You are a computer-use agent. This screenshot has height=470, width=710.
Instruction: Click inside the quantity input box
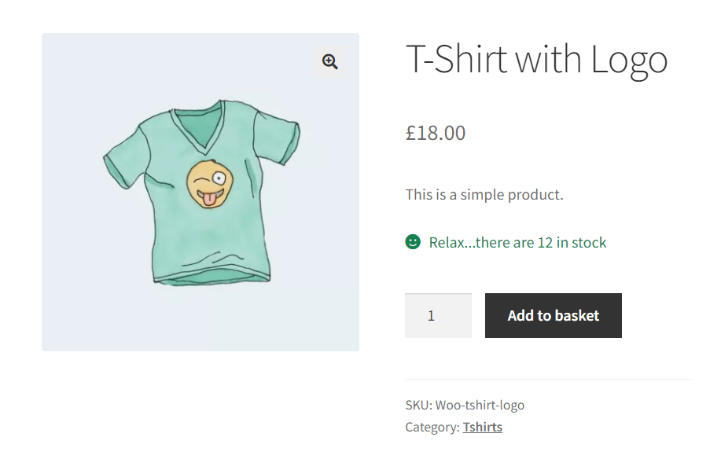[x=437, y=314]
